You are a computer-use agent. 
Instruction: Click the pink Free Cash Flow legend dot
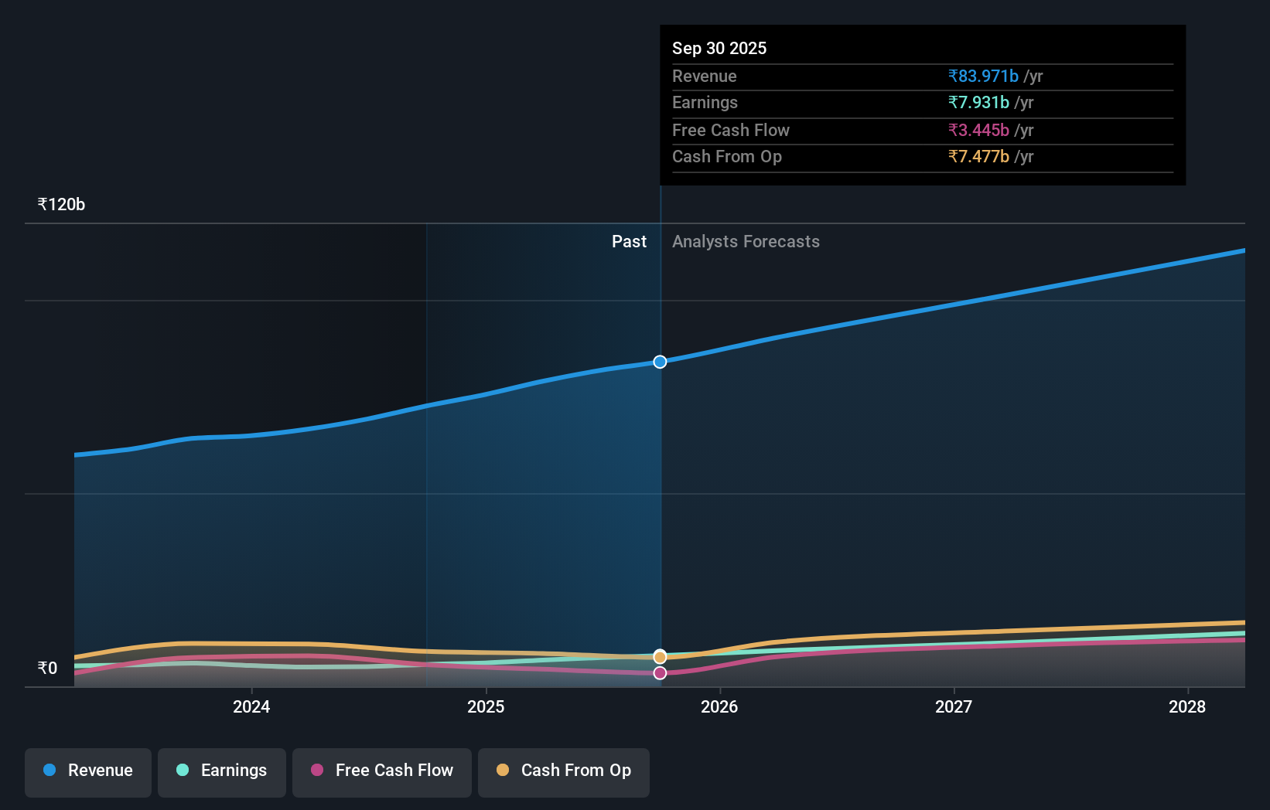click(x=316, y=771)
